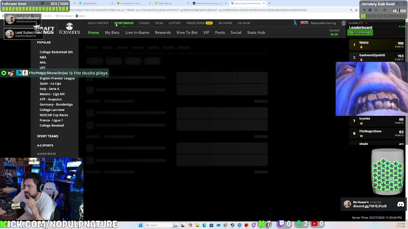
Task: Expand the prosk8rr217 account dropdown
Action: [366, 23]
